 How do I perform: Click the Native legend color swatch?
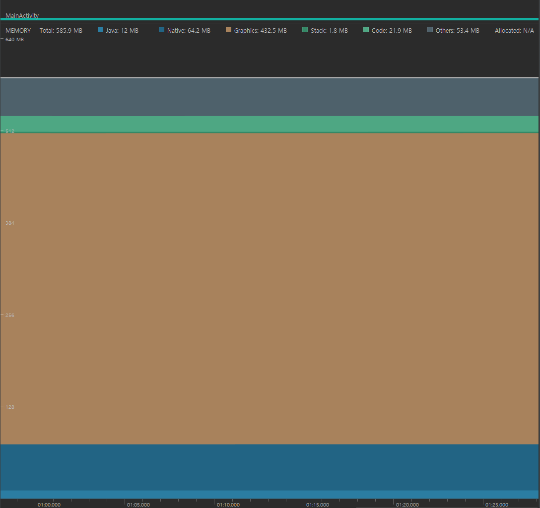[x=161, y=30]
